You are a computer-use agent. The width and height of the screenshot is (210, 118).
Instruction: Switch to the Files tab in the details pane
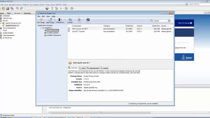(x=82, y=68)
